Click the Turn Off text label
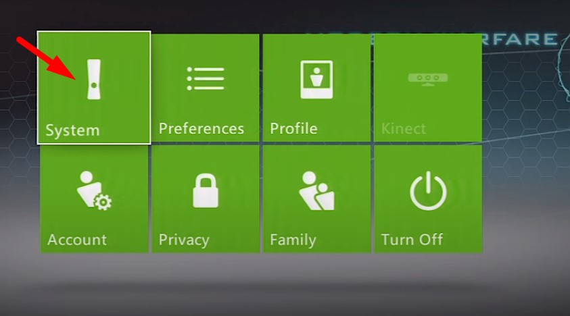 tap(412, 240)
